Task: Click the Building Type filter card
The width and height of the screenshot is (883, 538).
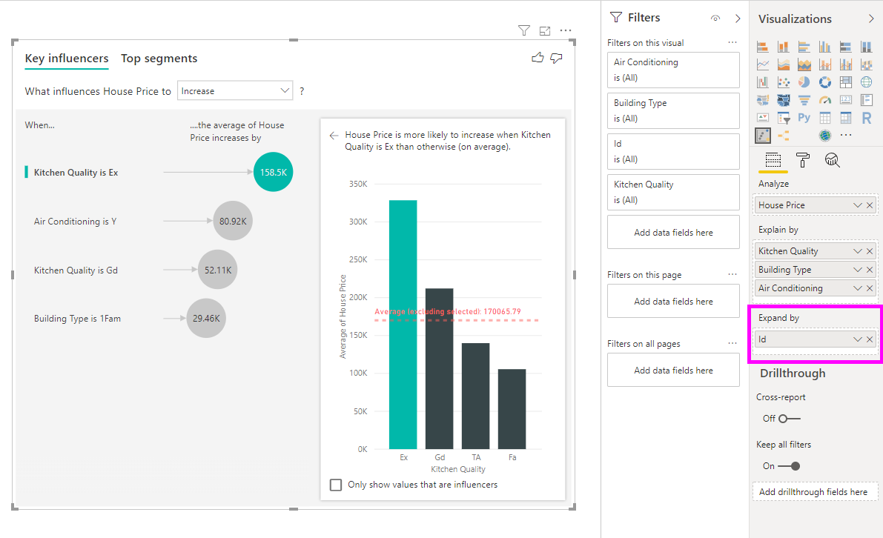Action: point(673,110)
